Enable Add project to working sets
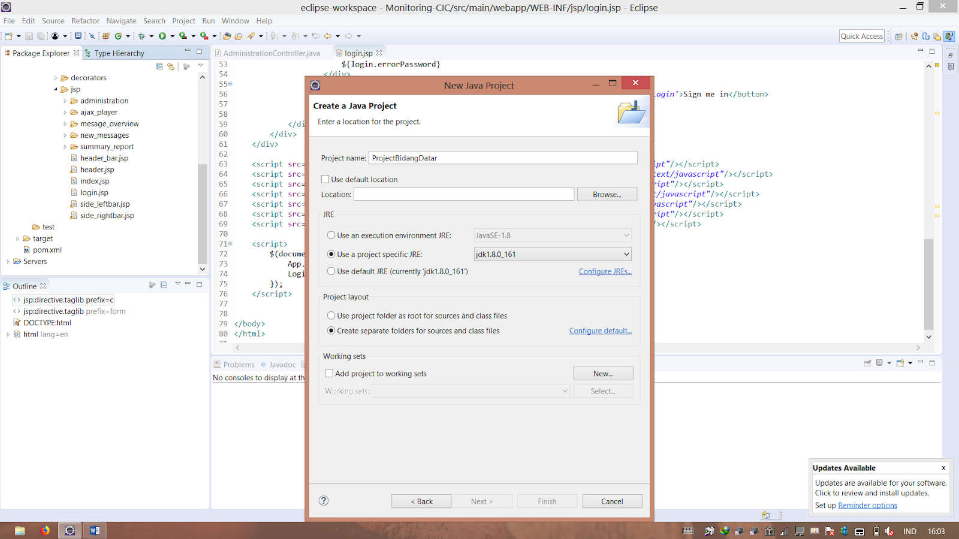The width and height of the screenshot is (959, 539). point(329,373)
